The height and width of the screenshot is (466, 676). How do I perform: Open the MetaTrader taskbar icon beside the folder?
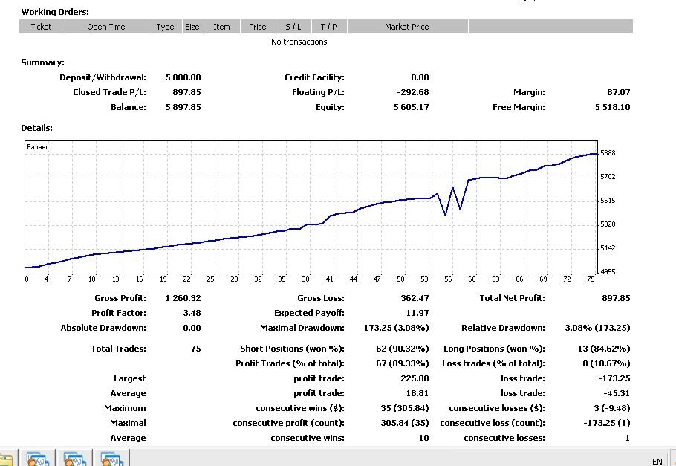click(37, 459)
